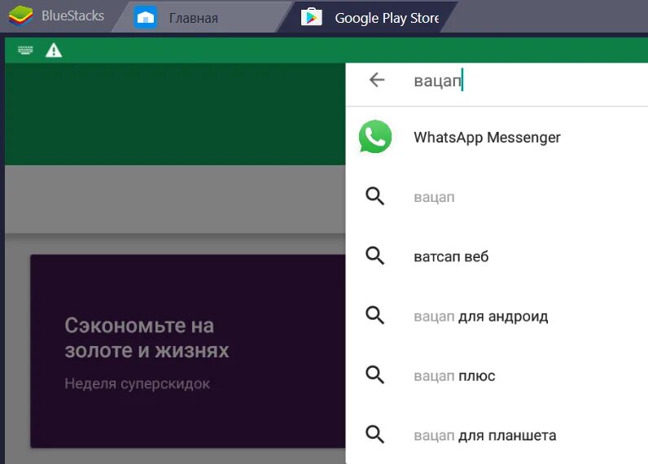This screenshot has width=648, height=464.
Task: Select the вацап для андроид suggestion
Action: 497,316
